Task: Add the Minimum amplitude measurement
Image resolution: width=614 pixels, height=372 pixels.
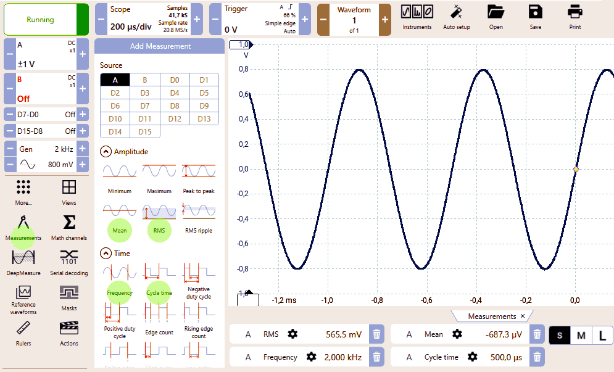Action: tap(120, 180)
